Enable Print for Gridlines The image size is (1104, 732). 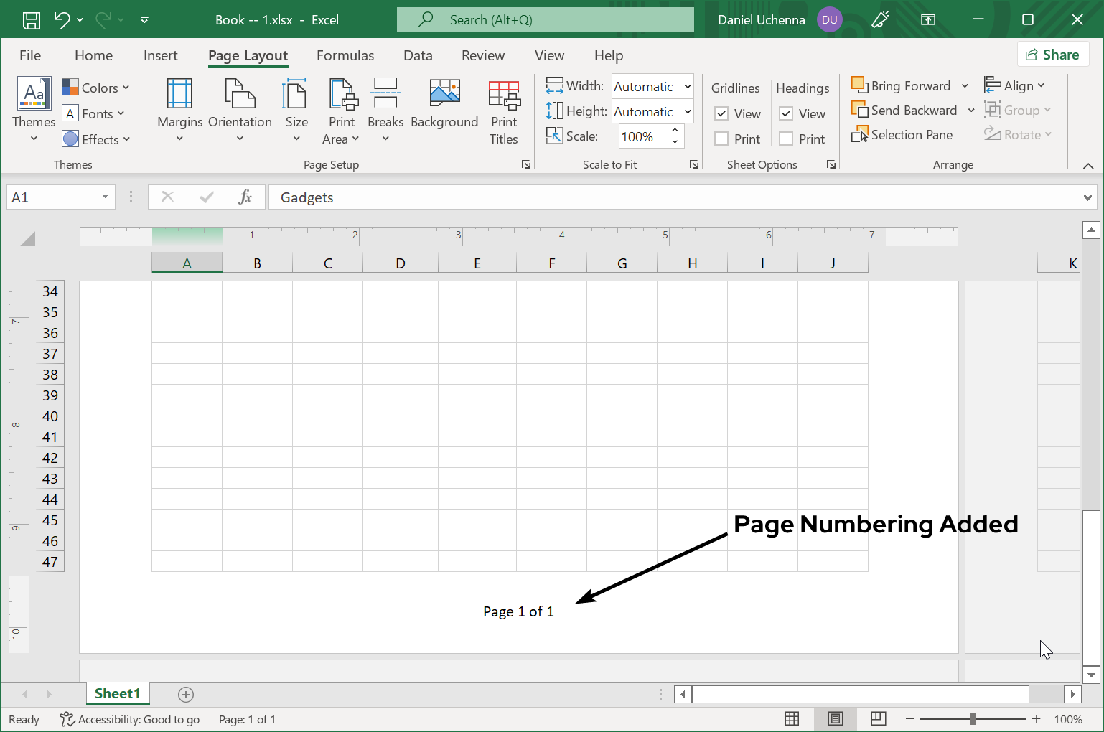click(721, 138)
